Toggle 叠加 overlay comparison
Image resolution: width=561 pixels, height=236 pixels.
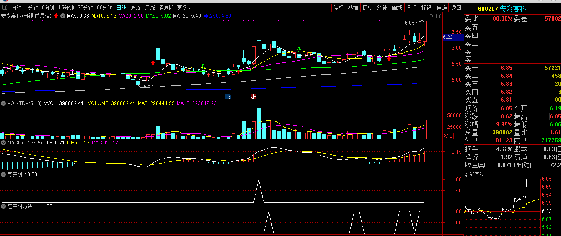[x=353, y=8]
